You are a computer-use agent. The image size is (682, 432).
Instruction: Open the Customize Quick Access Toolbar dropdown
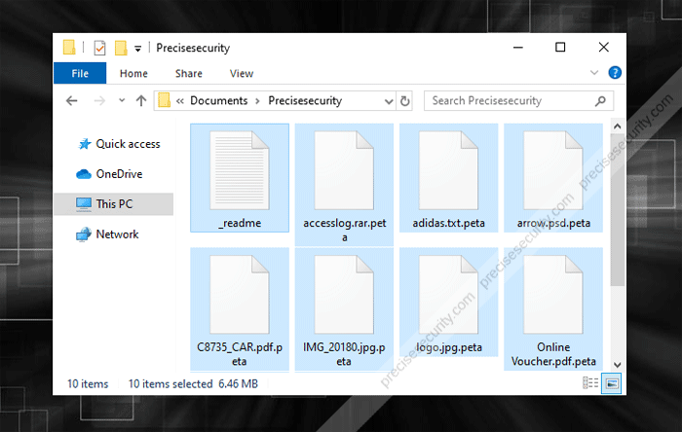coord(137,49)
